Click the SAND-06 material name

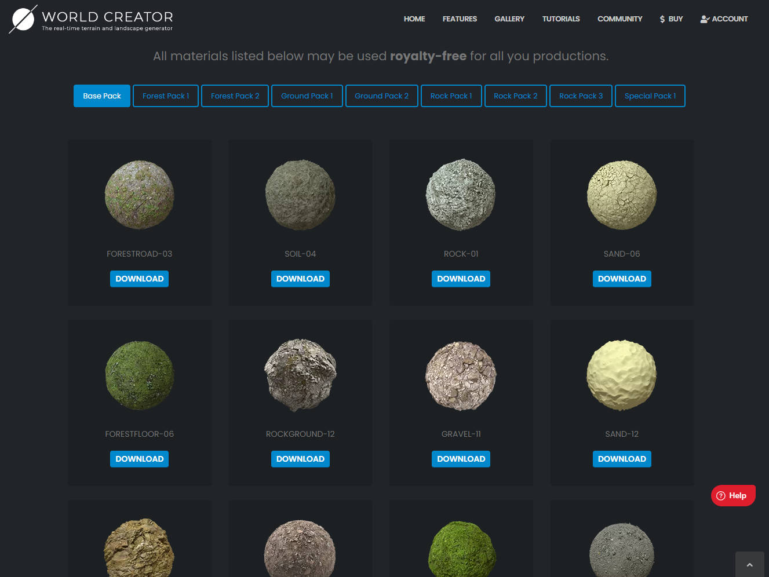(x=622, y=254)
